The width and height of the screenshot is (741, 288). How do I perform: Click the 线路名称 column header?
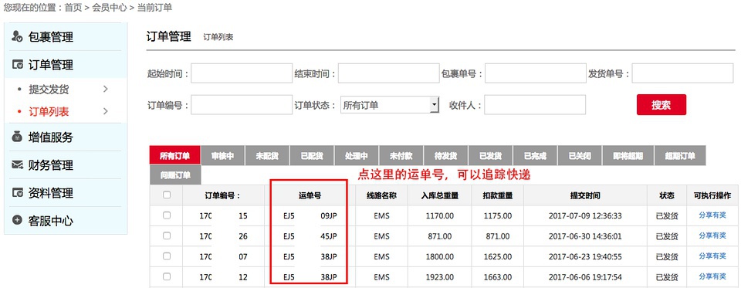(x=381, y=196)
